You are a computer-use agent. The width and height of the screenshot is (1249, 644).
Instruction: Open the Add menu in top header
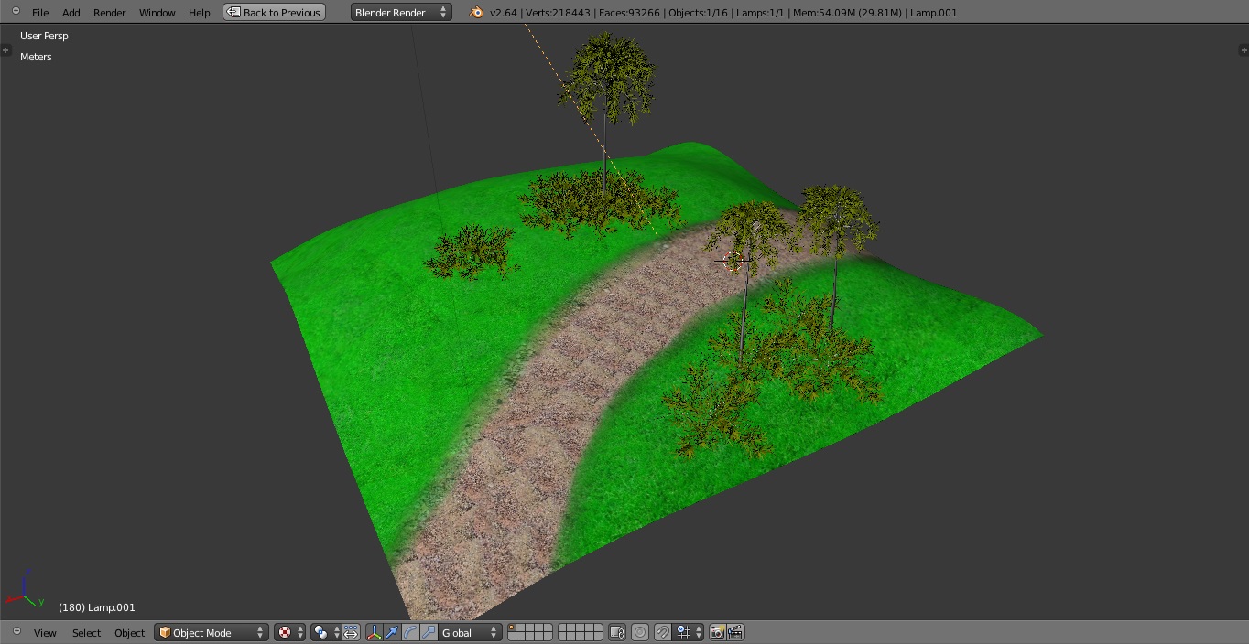71,13
